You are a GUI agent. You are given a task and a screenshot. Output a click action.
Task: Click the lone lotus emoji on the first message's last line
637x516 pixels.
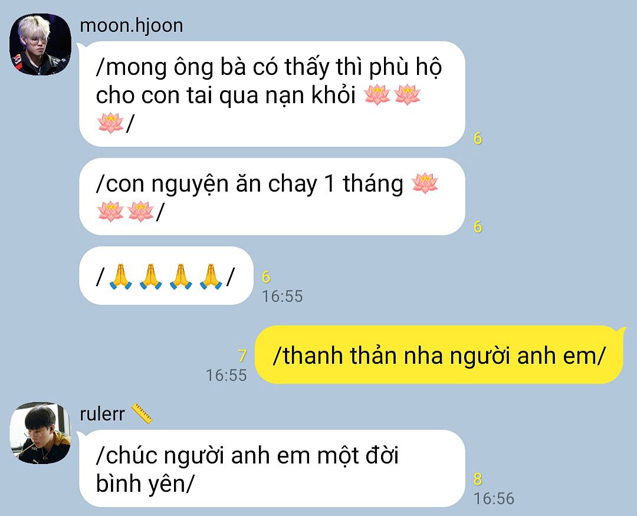pyautogui.click(x=110, y=123)
